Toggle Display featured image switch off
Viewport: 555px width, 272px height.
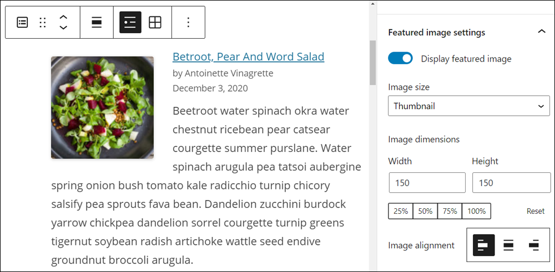[x=400, y=58]
